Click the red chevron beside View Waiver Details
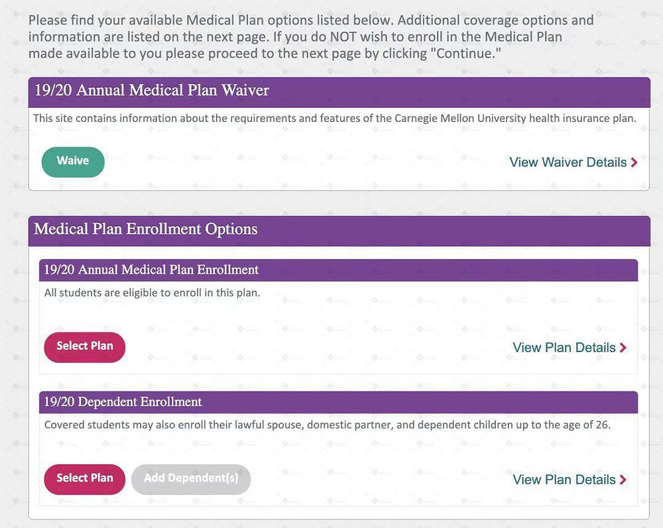 click(634, 162)
